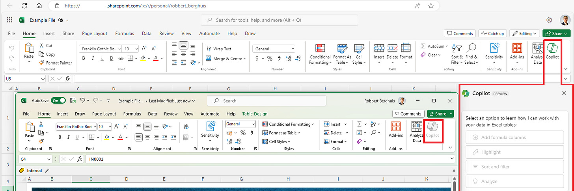Click the Search for tools, help box
This screenshot has height=191, width=574.
tap(280, 20)
